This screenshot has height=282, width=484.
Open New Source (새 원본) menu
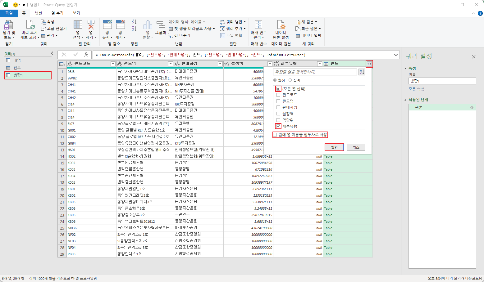click(x=306, y=22)
